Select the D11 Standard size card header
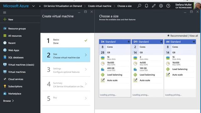Image resolution: width=201 pixels, height=113 pixels. click(147, 42)
